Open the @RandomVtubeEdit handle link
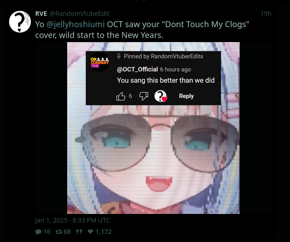Screen dimensions: 290x242 (79, 14)
